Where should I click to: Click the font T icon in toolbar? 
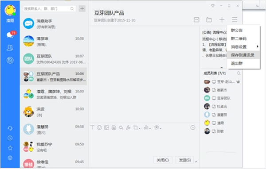coord(92,127)
